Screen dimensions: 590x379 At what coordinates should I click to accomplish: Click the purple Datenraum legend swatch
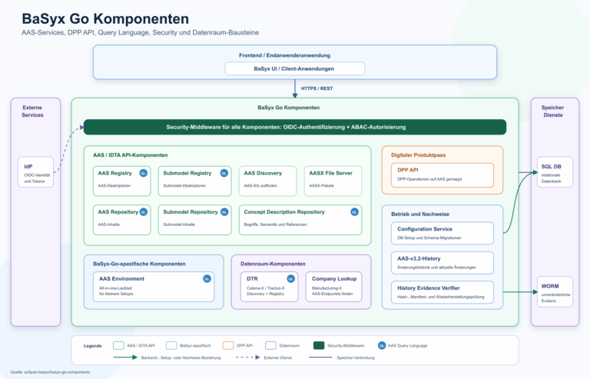tap(271, 345)
